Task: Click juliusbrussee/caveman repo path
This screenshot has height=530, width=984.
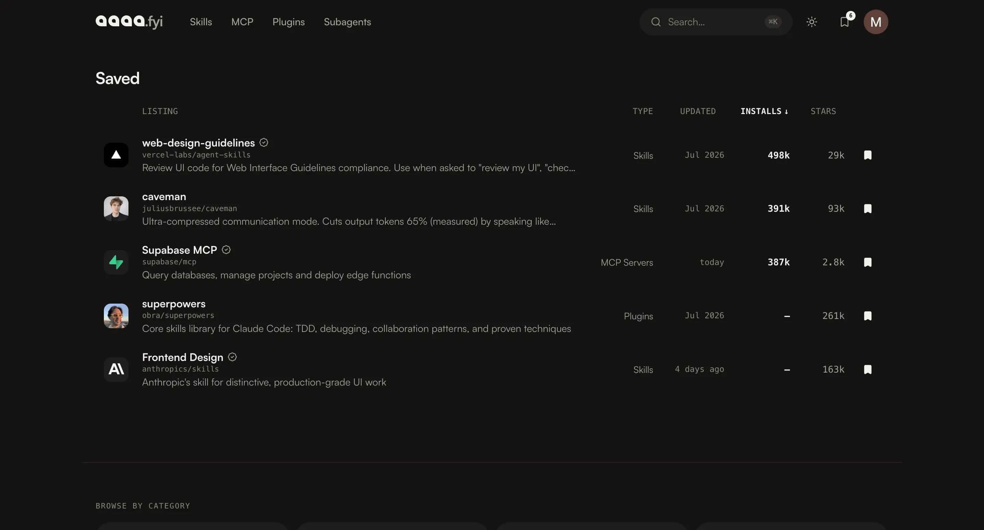Action: pyautogui.click(x=190, y=209)
